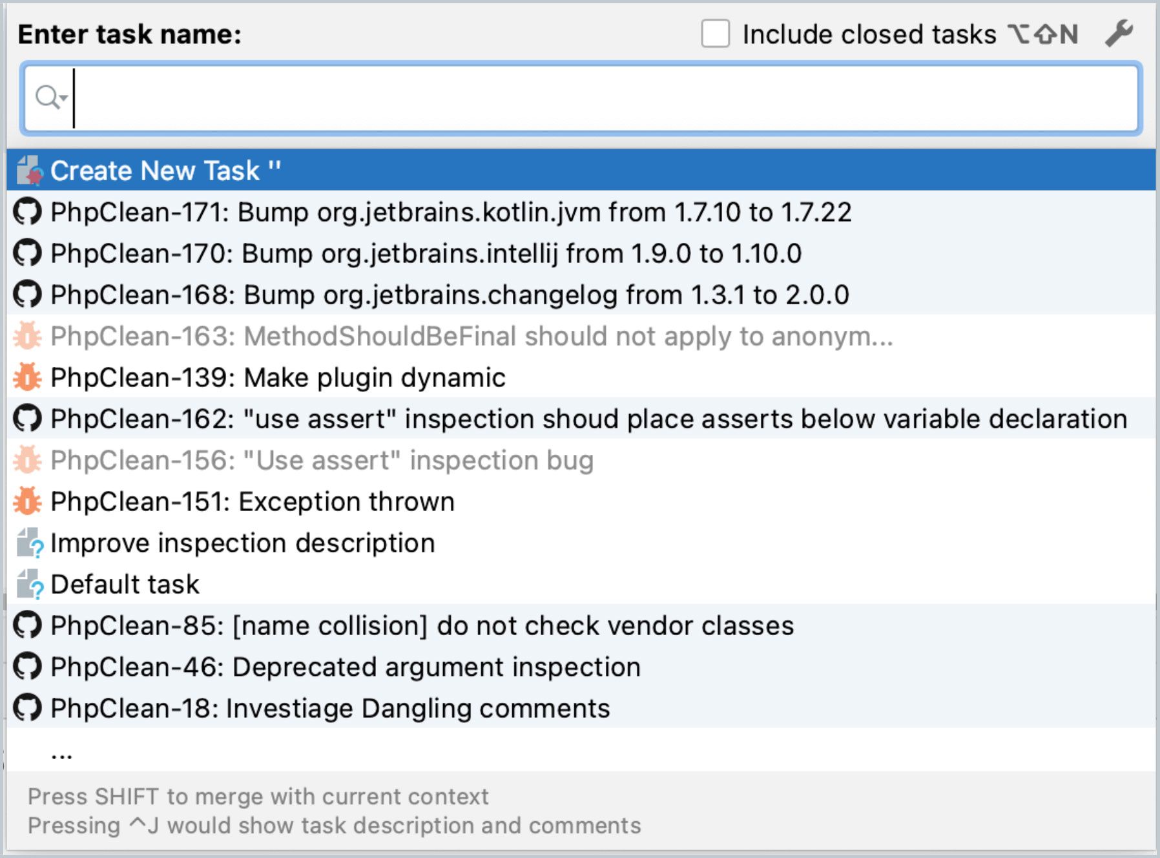
Task: Open Improve inspection description task
Action: pos(581,543)
